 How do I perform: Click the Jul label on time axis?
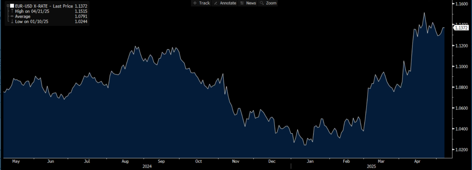(87, 161)
